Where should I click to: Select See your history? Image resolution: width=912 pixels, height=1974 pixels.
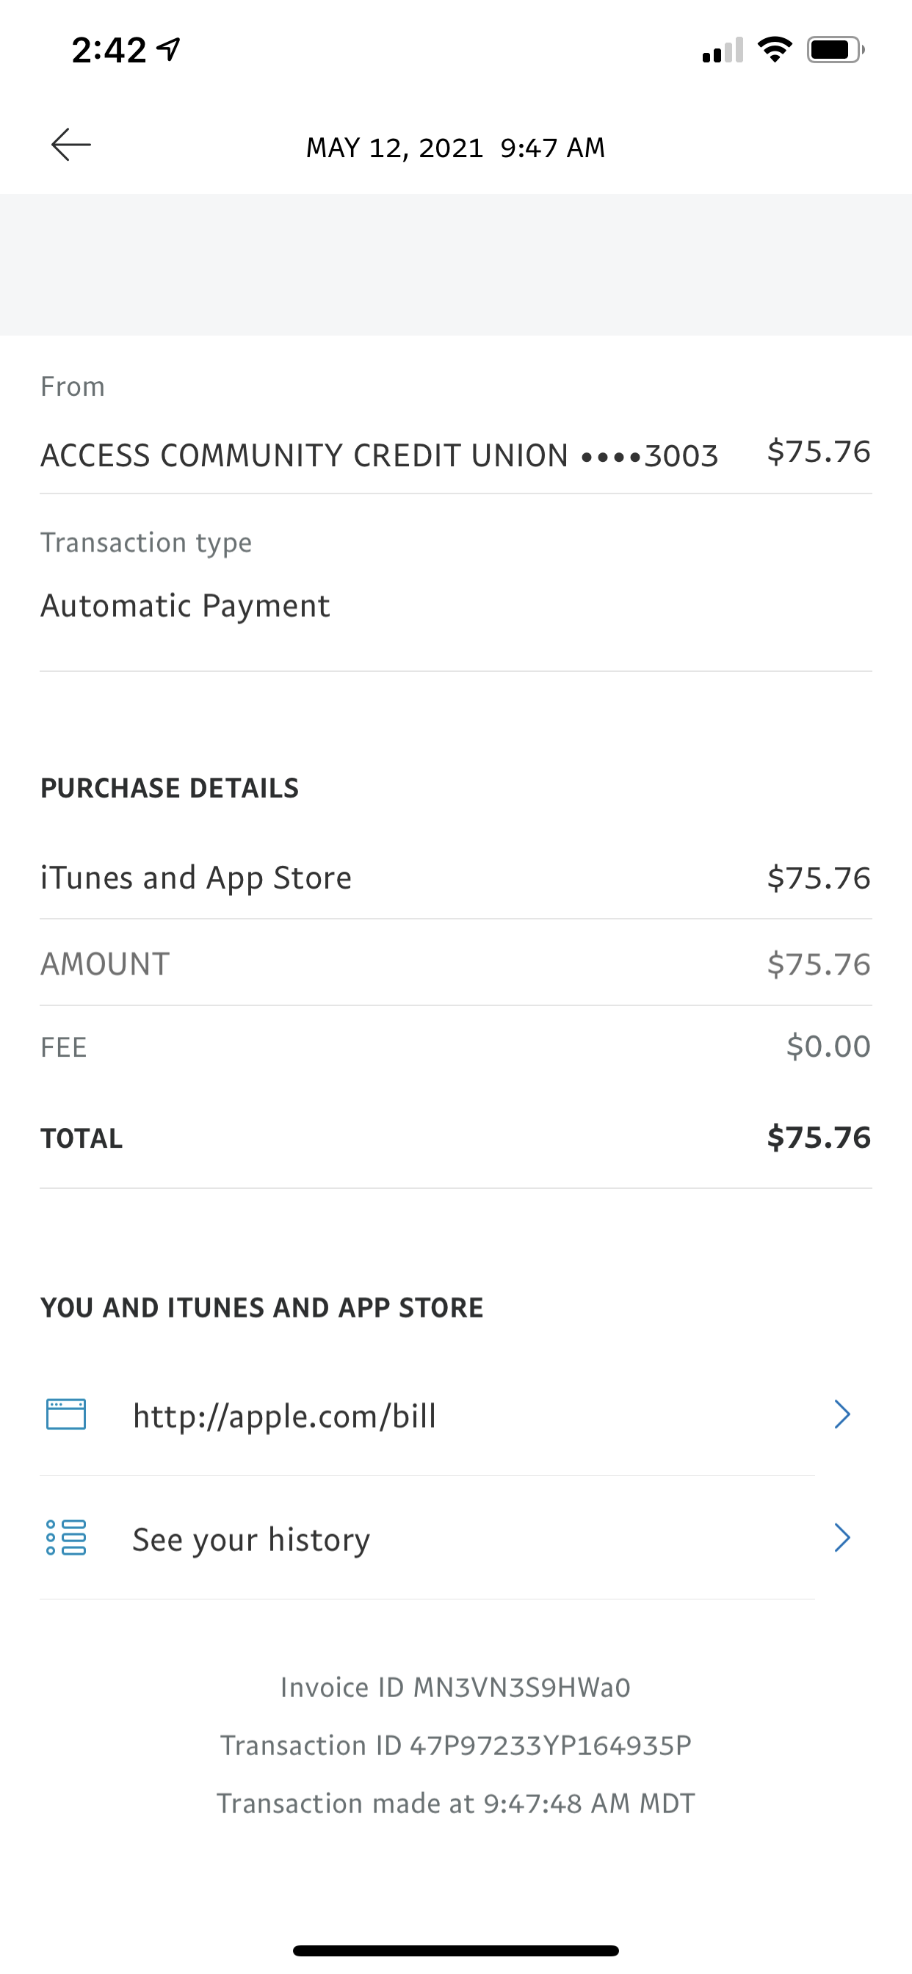[x=251, y=1539]
